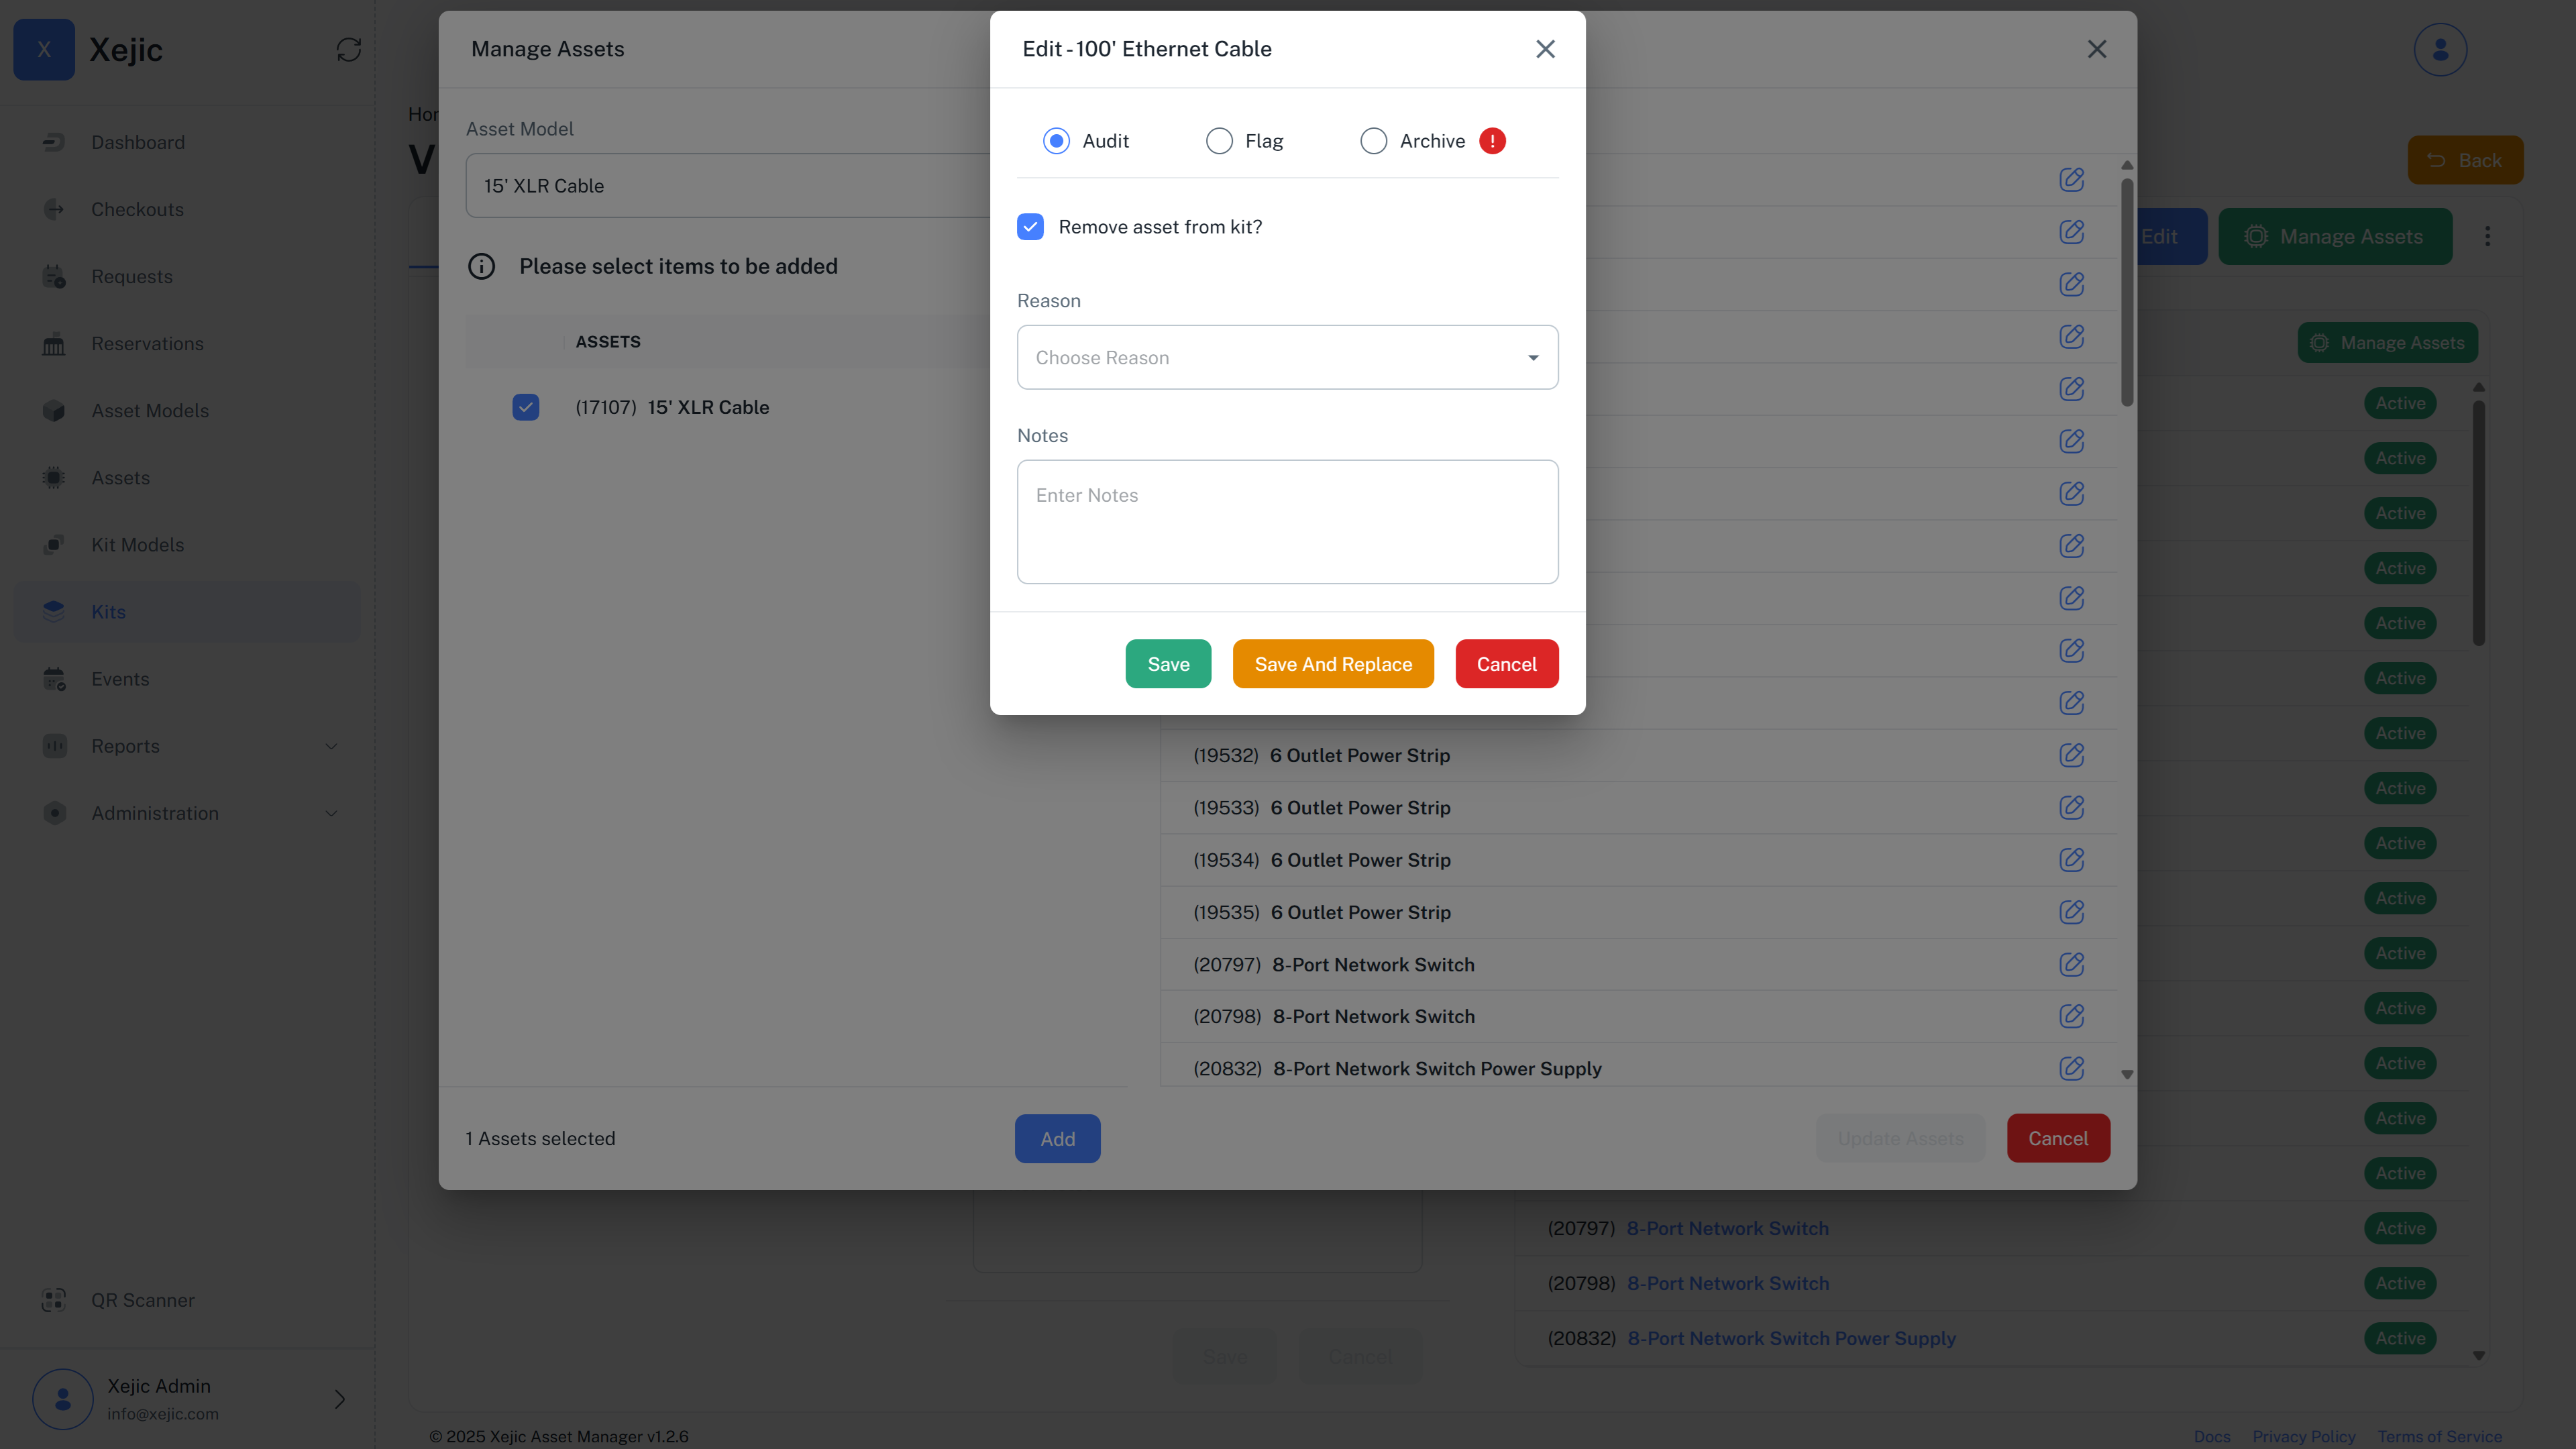Click the large green Manage Assets button

coord(2335,236)
